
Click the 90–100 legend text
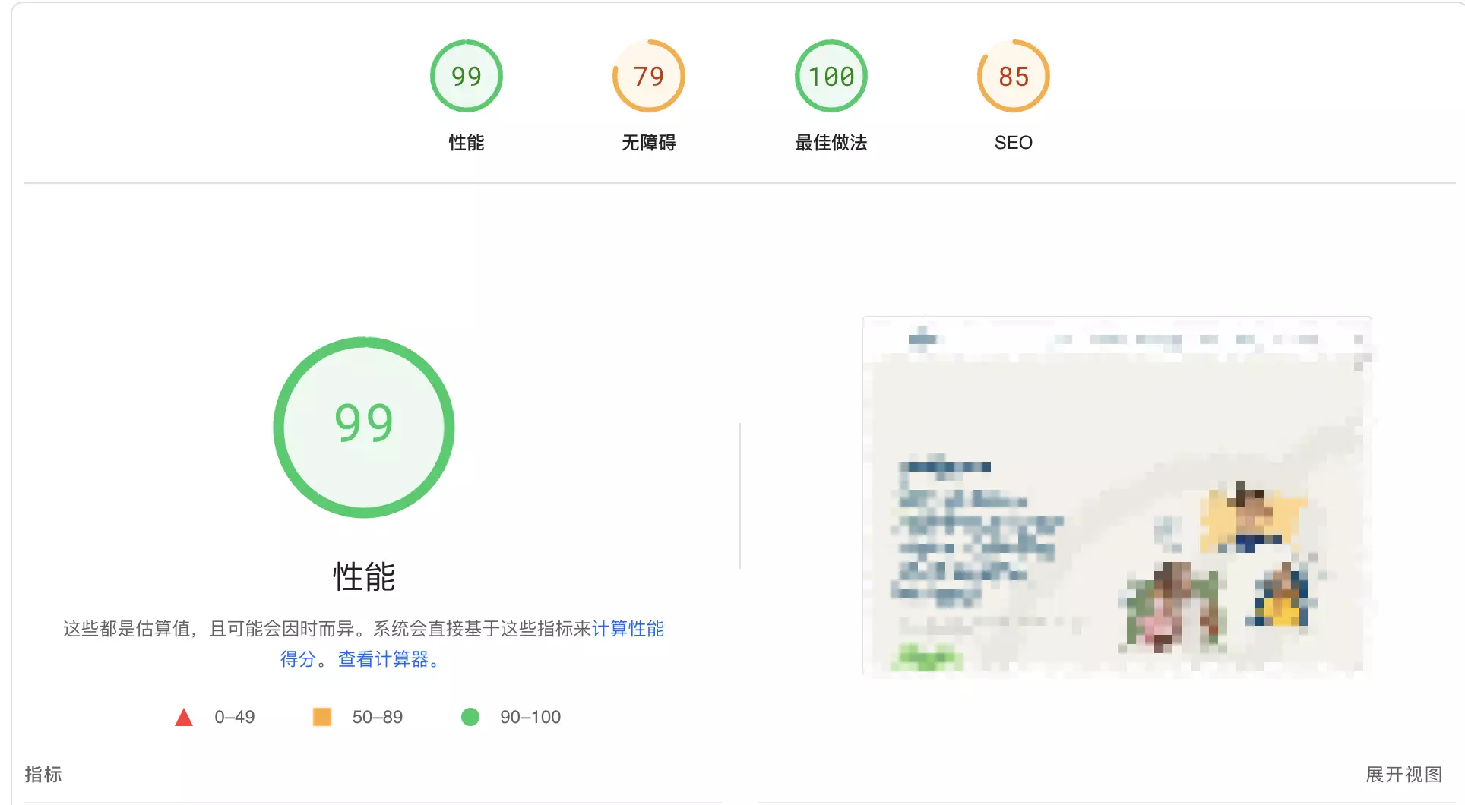530,717
